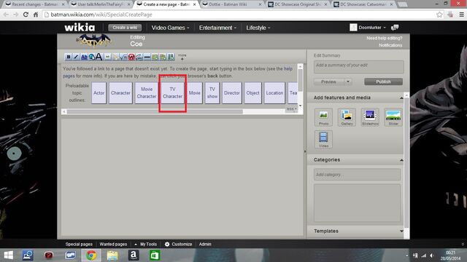Expand the Templates section
This screenshot has width=467, height=262.
[401, 231]
